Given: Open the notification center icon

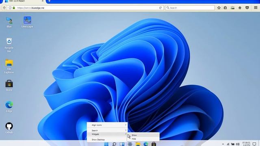Looking at the screenshot, I should [x=254, y=144].
